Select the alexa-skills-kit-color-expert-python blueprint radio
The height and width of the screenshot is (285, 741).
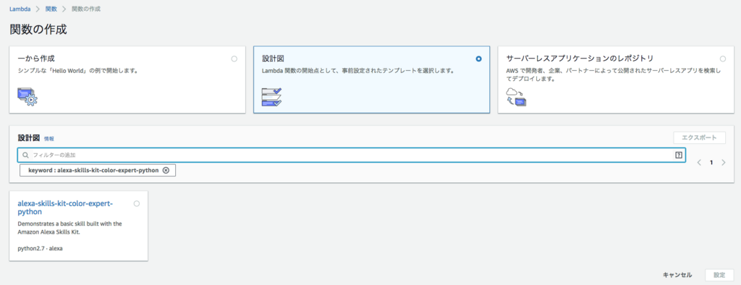(137, 204)
